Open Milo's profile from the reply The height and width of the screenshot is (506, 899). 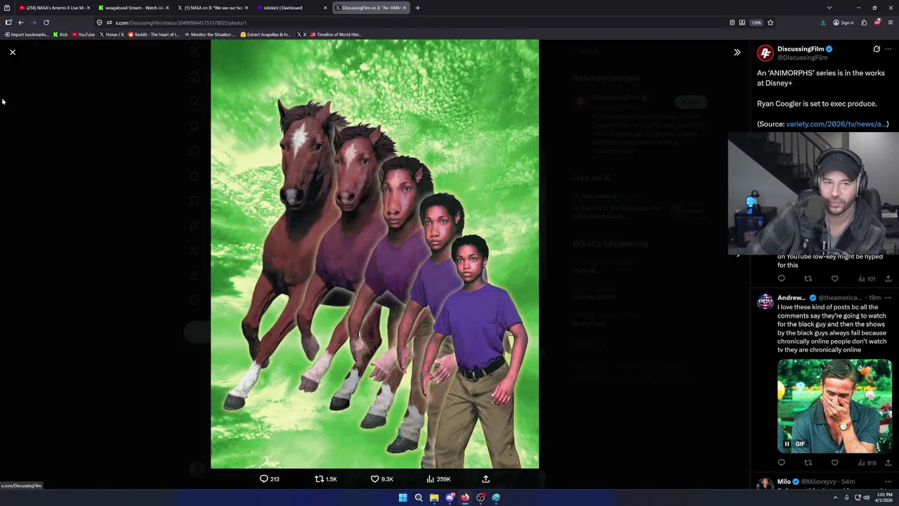coord(784,482)
